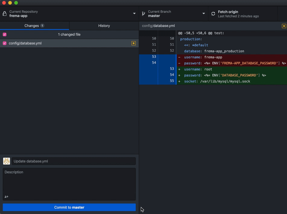This screenshot has height=214, width=287.
Task: Click the modified badge in diff header
Action: point(284,26)
